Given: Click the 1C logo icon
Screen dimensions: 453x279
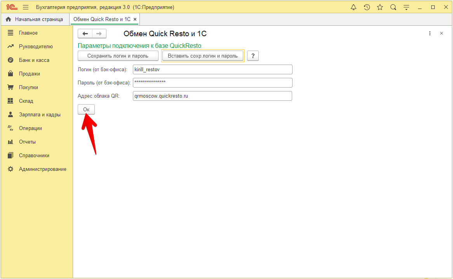Looking at the screenshot, I should pyautogui.click(x=12, y=7).
